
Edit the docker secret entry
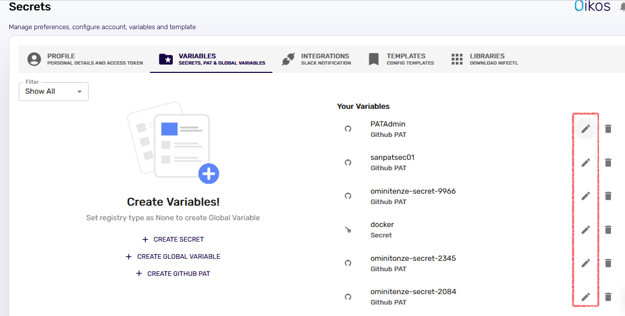coord(585,230)
